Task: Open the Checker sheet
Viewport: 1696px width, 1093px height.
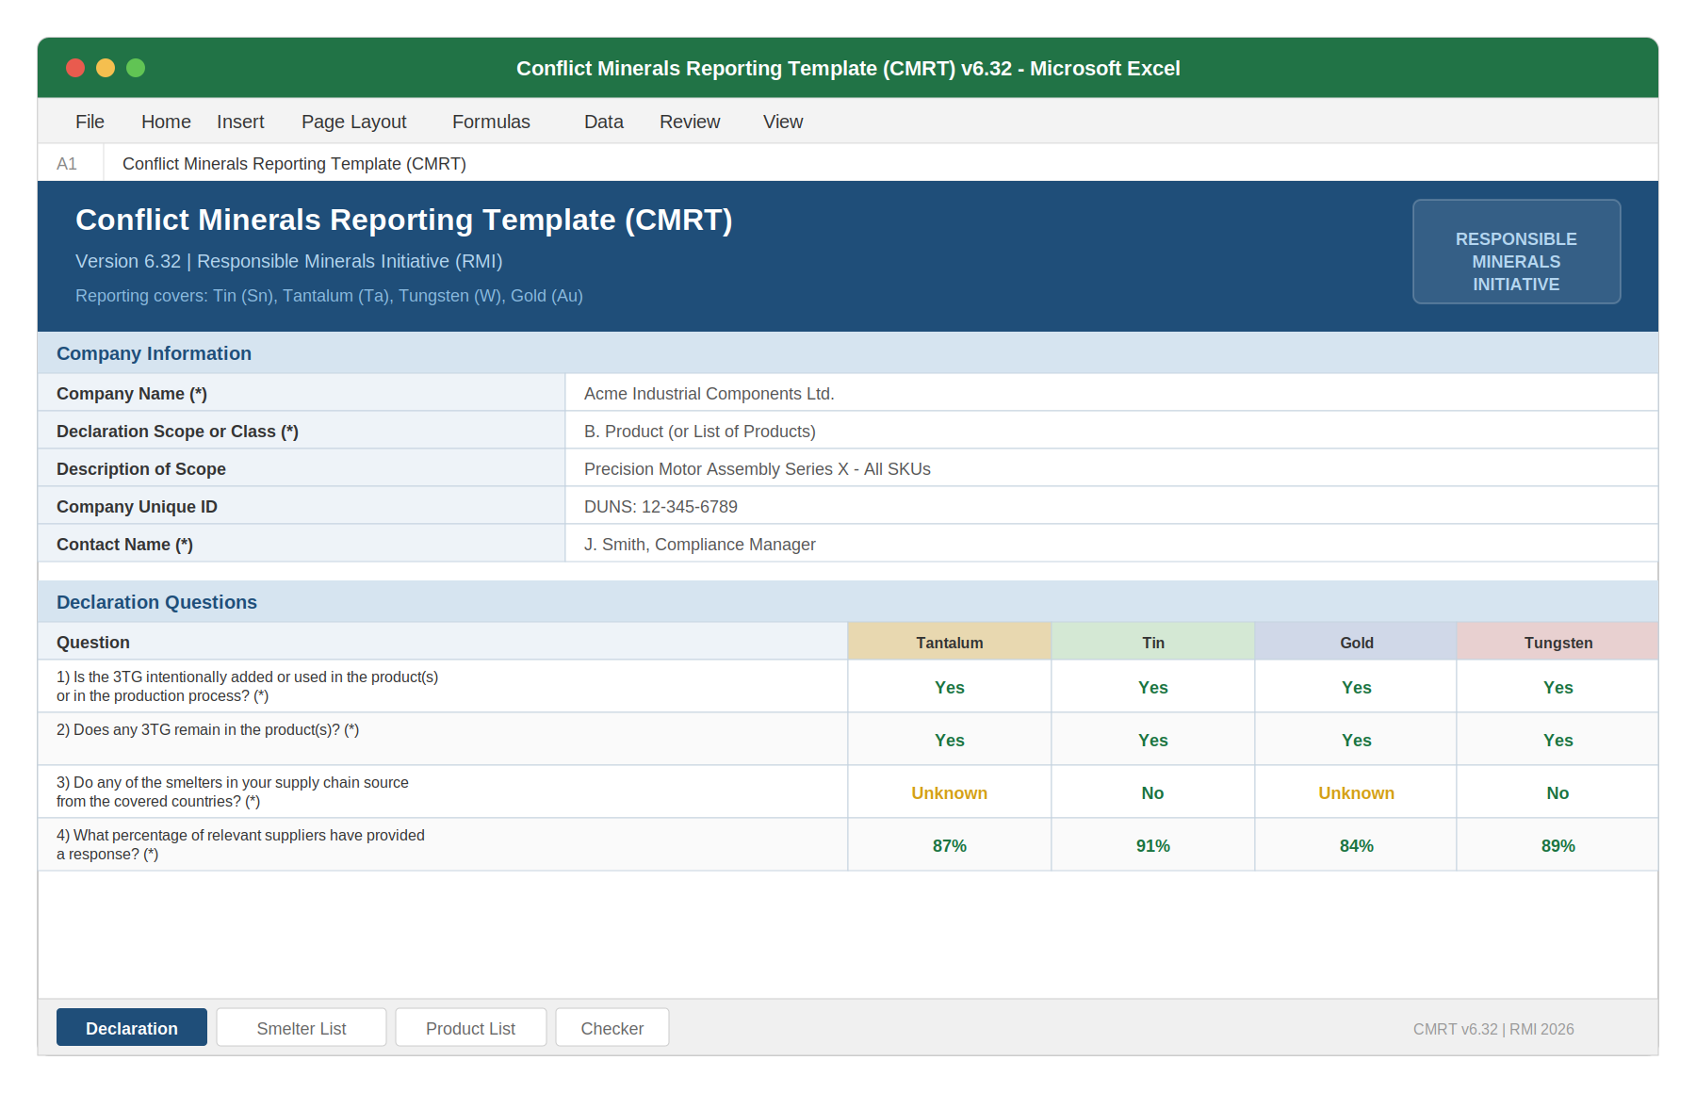Action: [612, 1027]
